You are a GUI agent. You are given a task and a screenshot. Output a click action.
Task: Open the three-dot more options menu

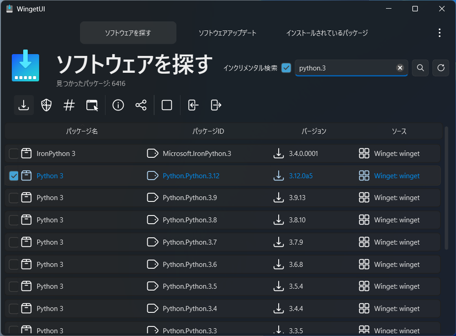440,33
